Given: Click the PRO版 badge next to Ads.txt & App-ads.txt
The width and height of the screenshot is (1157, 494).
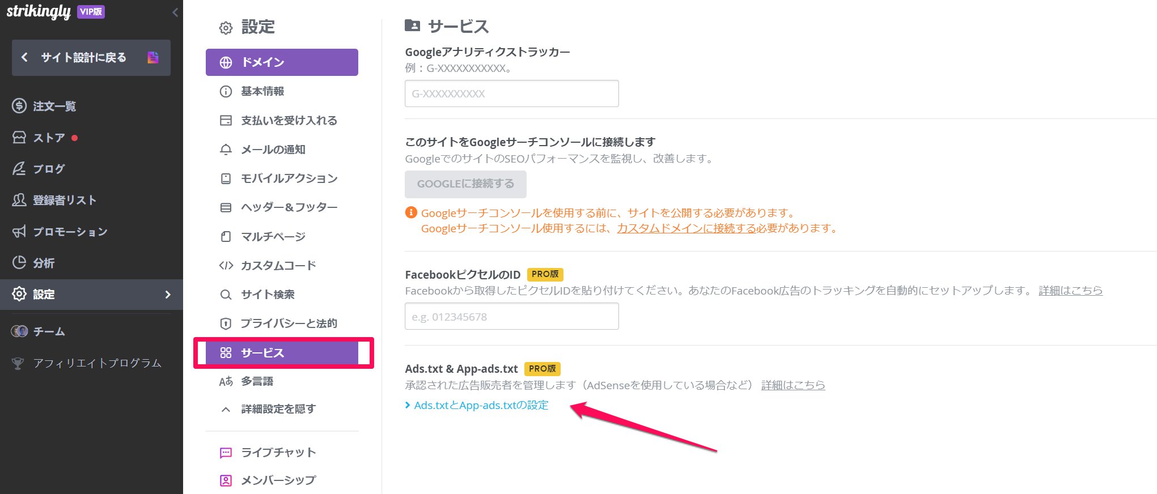Looking at the screenshot, I should point(542,369).
